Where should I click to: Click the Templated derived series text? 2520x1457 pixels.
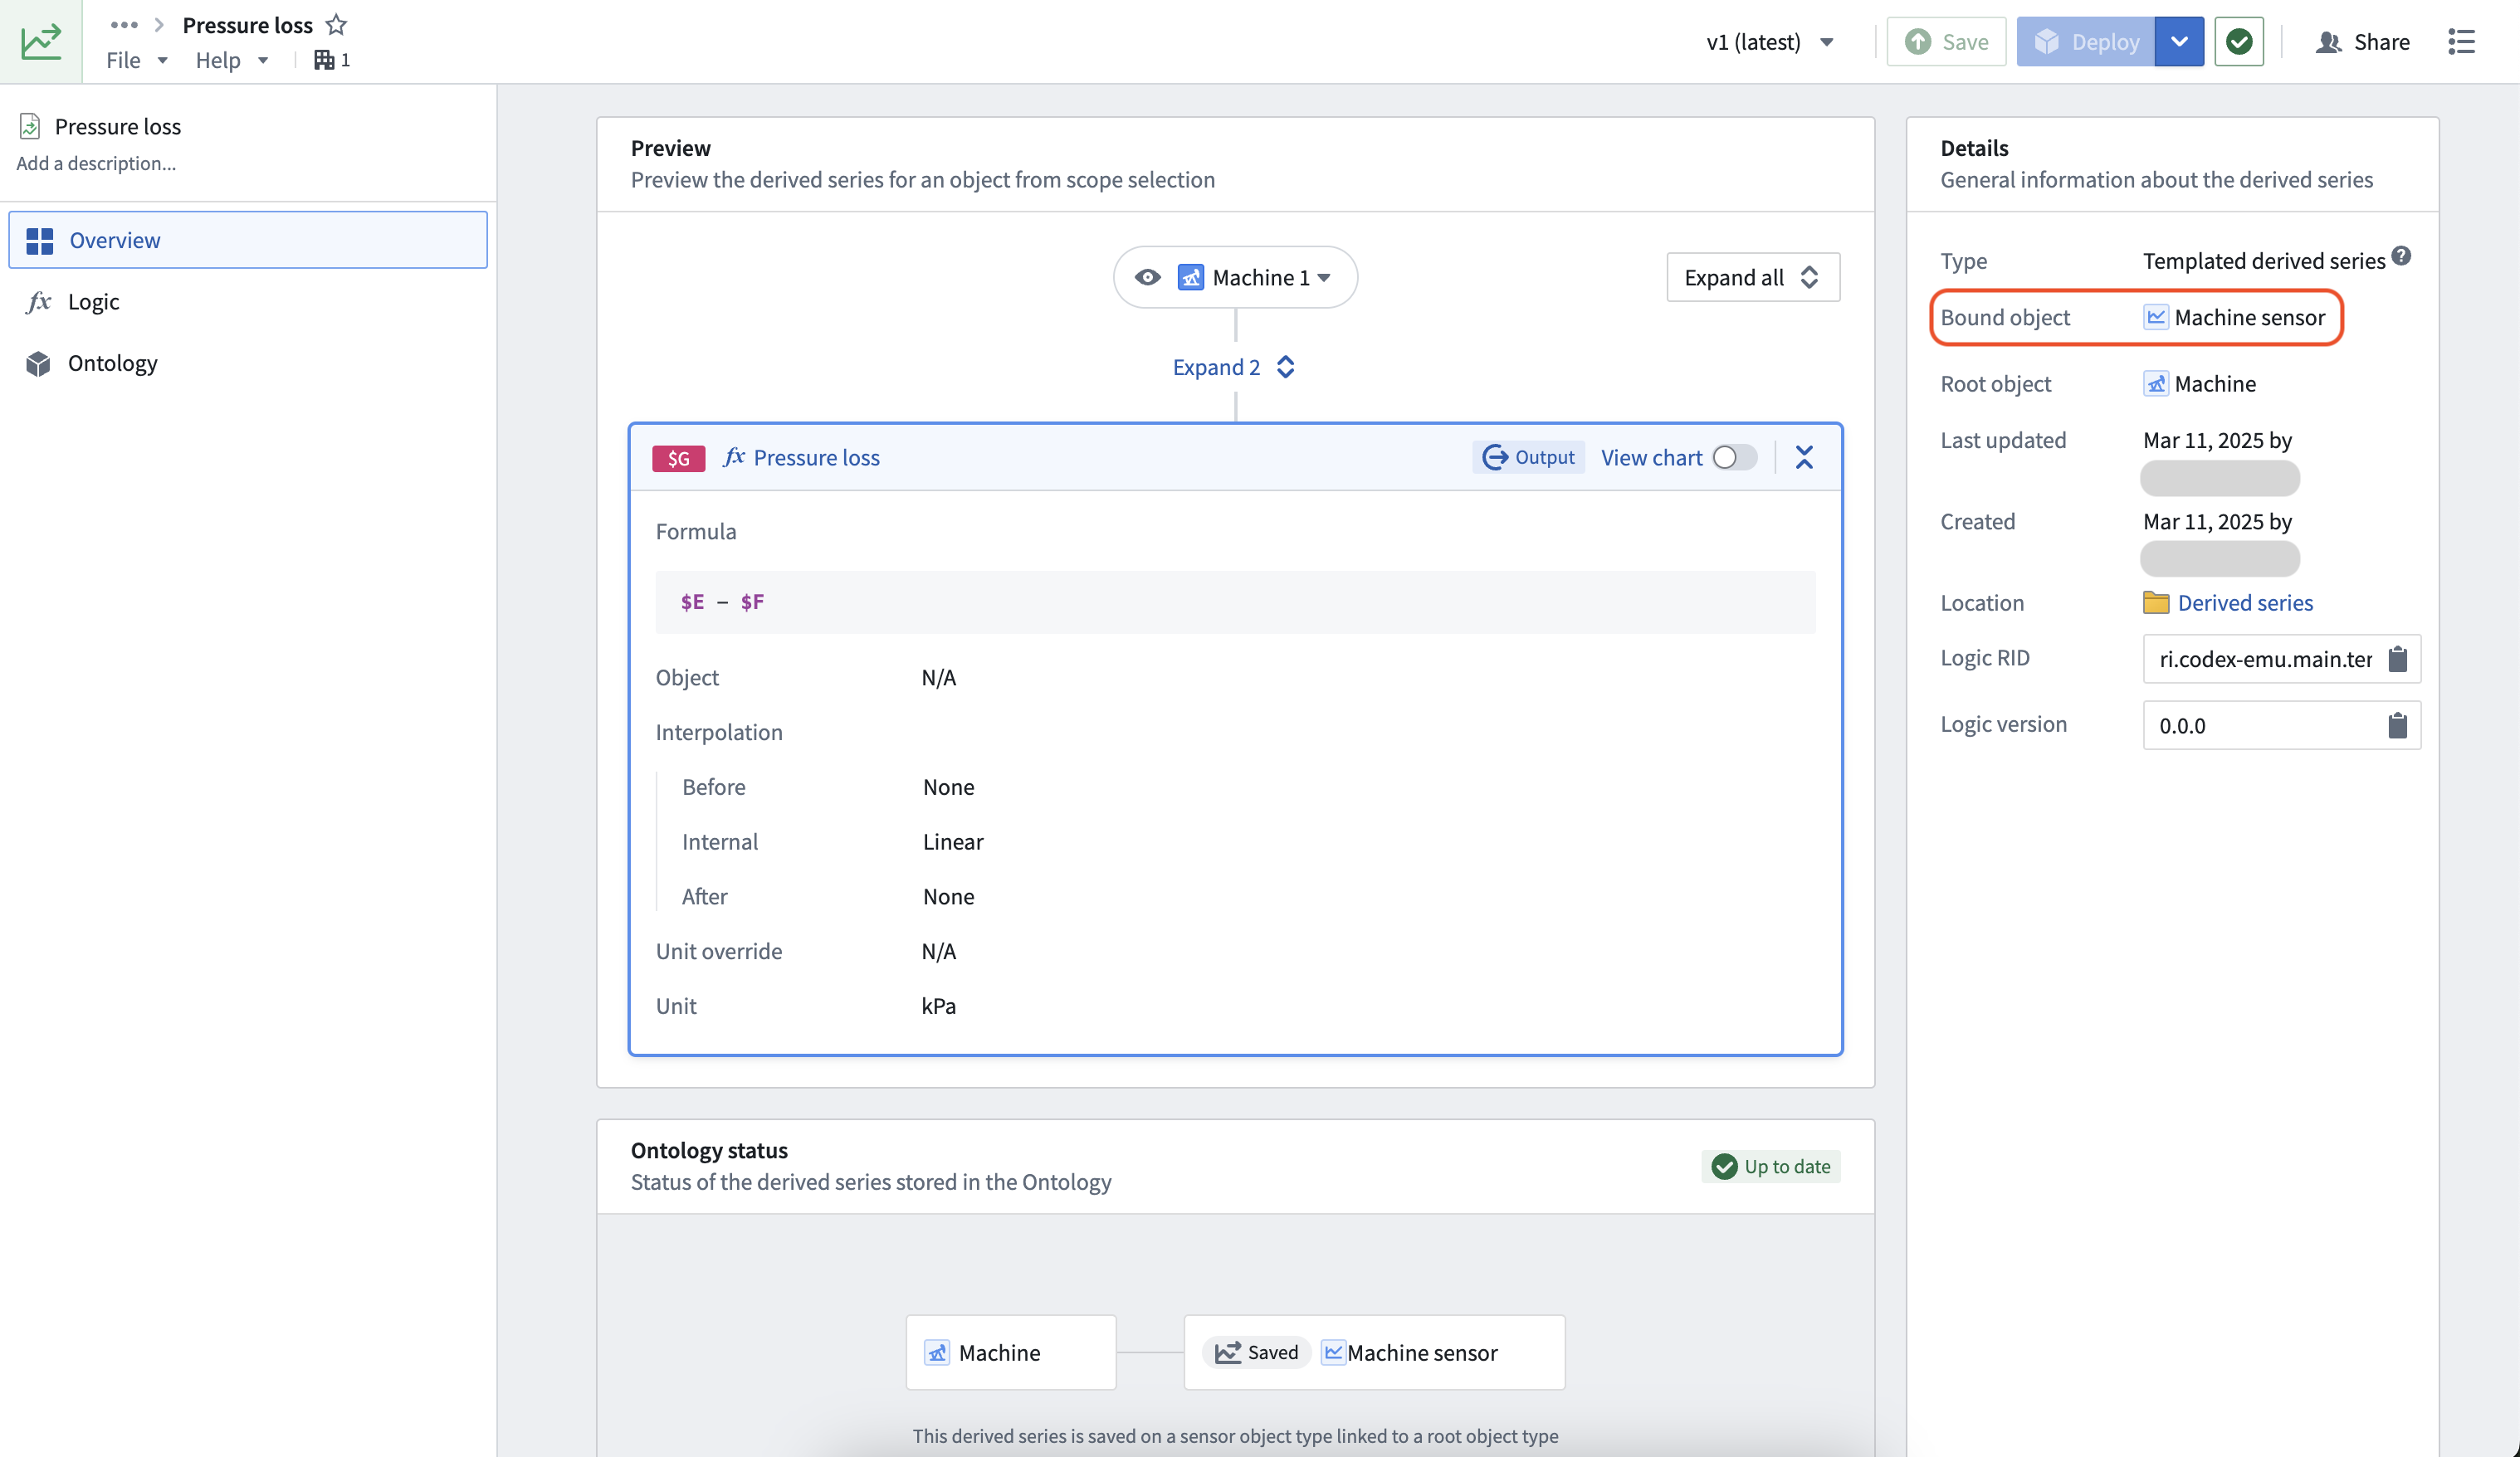tap(2264, 261)
